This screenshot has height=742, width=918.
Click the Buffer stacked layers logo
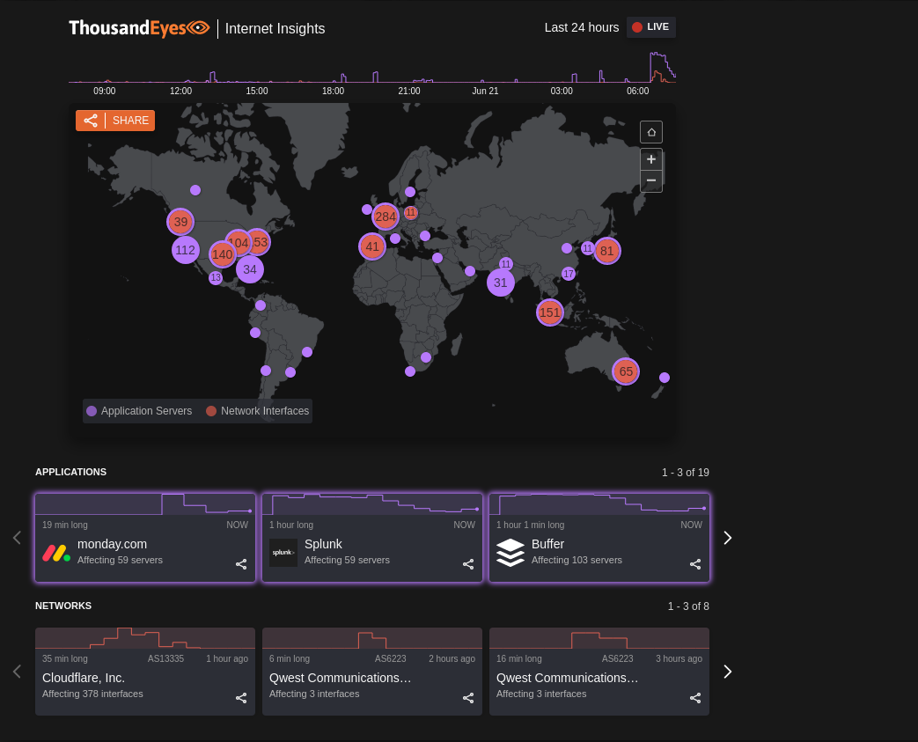tap(510, 553)
